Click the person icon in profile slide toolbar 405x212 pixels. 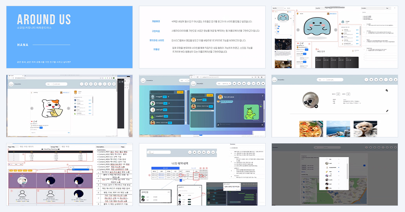tap(396, 80)
